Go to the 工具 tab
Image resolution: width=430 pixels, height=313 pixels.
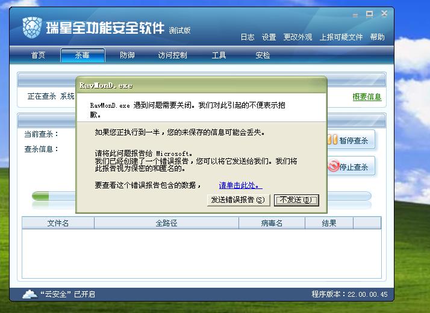[219, 55]
